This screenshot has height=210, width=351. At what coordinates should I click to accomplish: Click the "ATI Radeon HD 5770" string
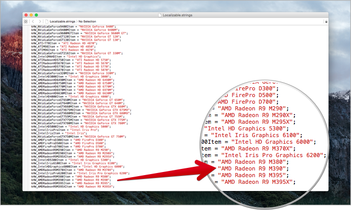[x=92, y=67]
